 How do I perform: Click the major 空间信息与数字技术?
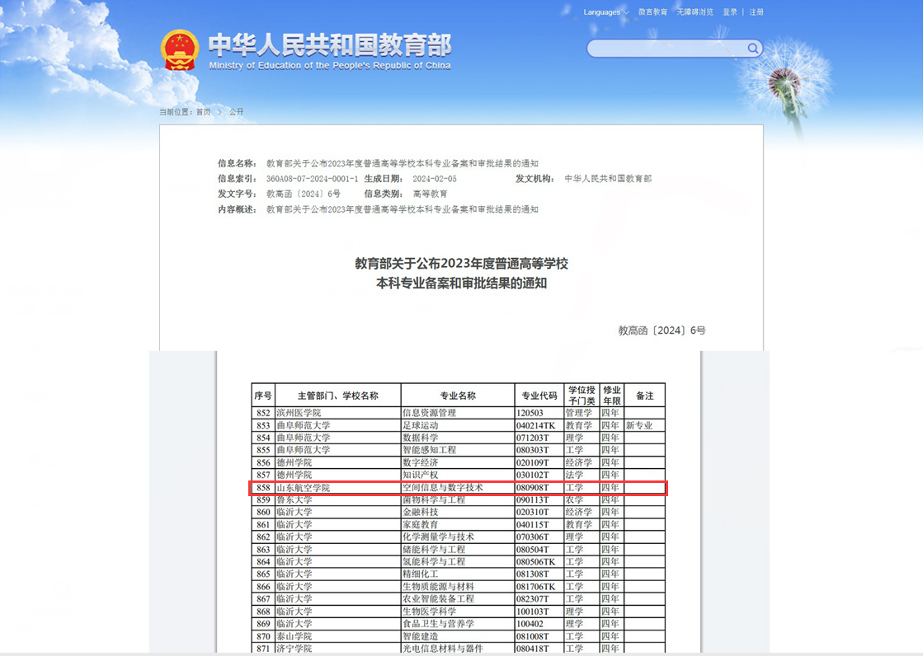(443, 488)
